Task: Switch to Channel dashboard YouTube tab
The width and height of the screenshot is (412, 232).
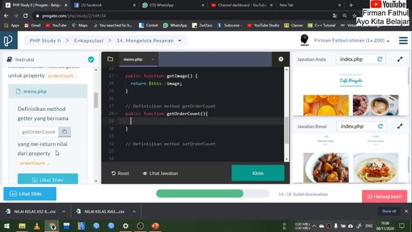Action: (x=242, y=5)
